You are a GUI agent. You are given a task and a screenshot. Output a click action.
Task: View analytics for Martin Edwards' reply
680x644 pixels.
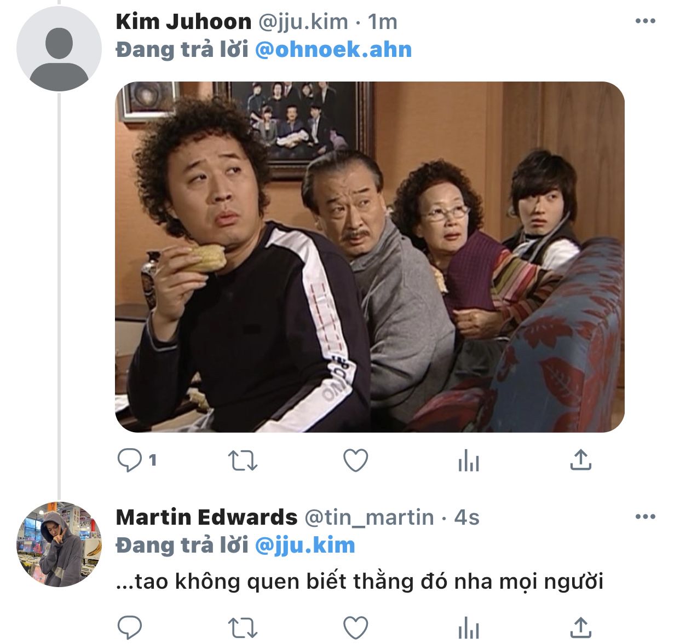click(x=468, y=628)
